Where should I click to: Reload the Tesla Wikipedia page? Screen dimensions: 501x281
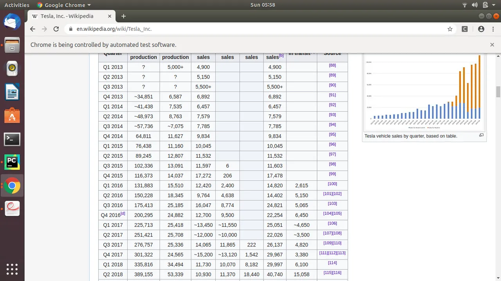(x=56, y=29)
